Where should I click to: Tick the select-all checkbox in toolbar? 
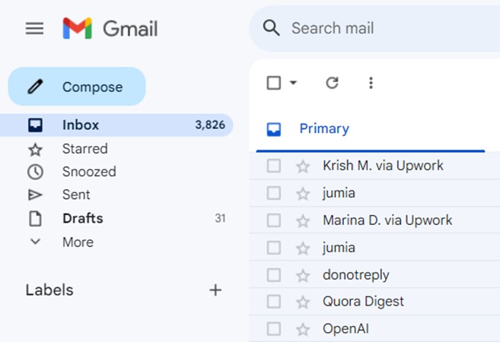point(274,83)
